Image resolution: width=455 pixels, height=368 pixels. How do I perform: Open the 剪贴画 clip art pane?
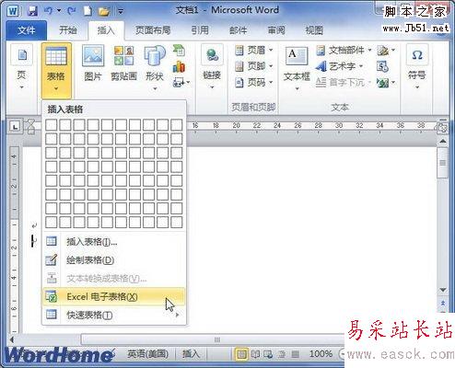click(x=123, y=63)
